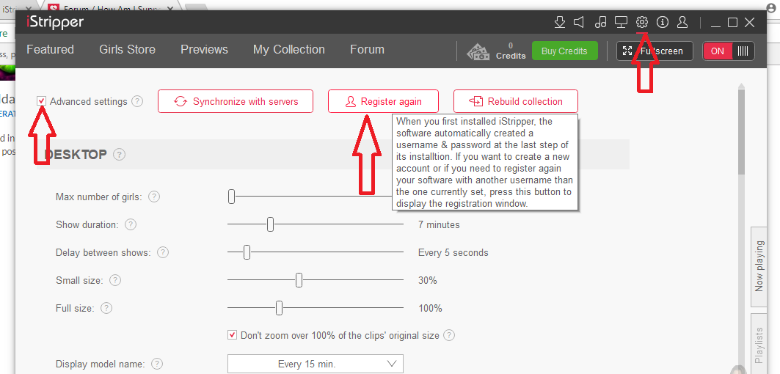Open the Display model name dropdown

click(x=316, y=364)
